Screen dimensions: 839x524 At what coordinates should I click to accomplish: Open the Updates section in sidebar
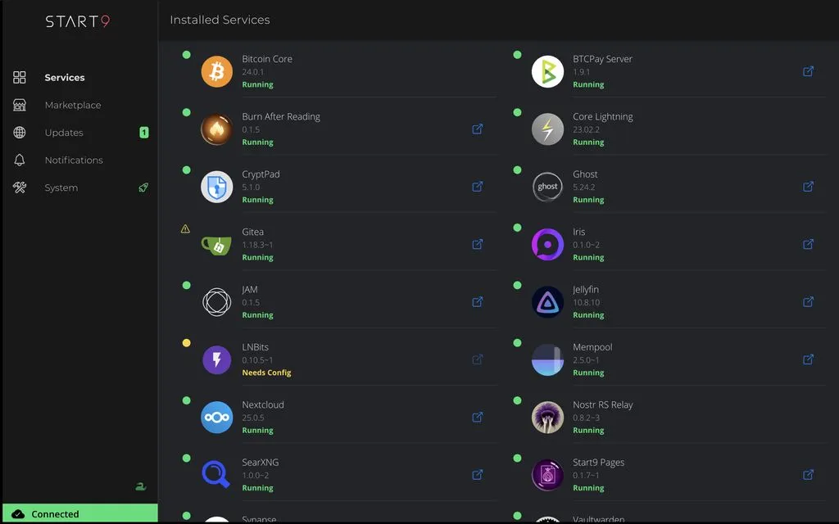click(64, 133)
